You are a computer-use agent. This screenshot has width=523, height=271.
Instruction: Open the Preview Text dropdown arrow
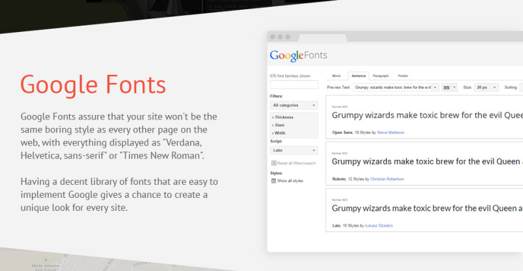pos(435,88)
